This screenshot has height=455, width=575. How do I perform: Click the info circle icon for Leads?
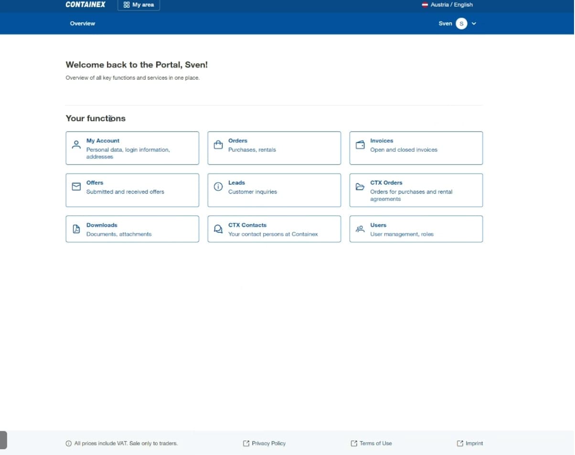point(218,186)
